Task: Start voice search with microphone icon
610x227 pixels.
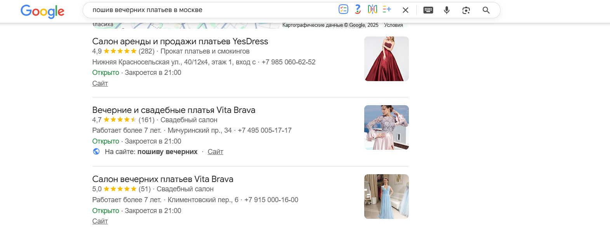Action: tap(447, 10)
